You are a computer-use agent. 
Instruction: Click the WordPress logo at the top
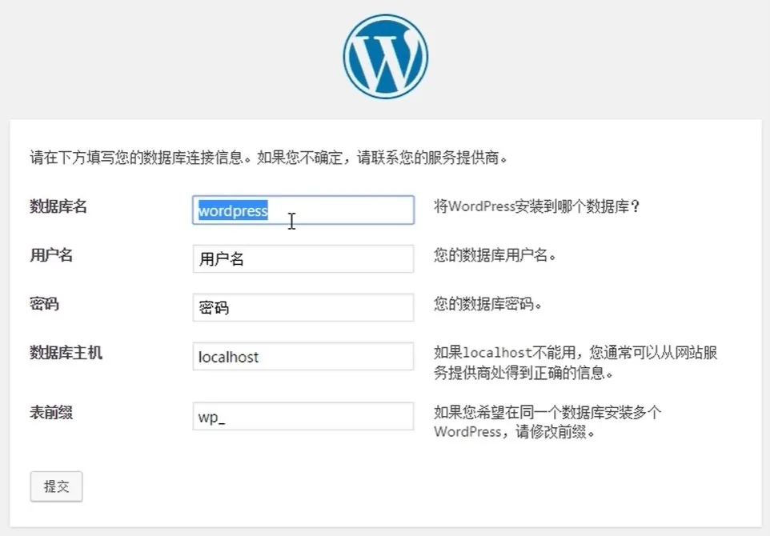385,57
